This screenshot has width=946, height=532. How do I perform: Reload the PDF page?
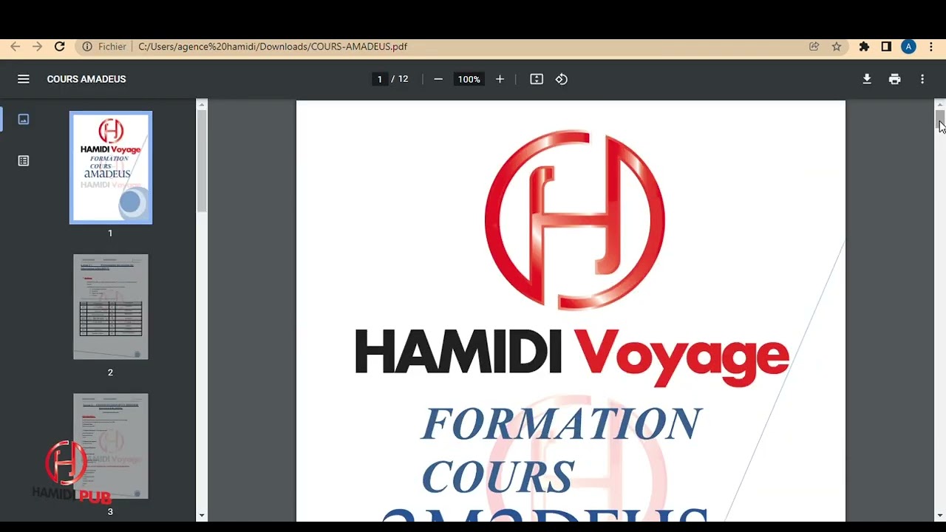60,47
